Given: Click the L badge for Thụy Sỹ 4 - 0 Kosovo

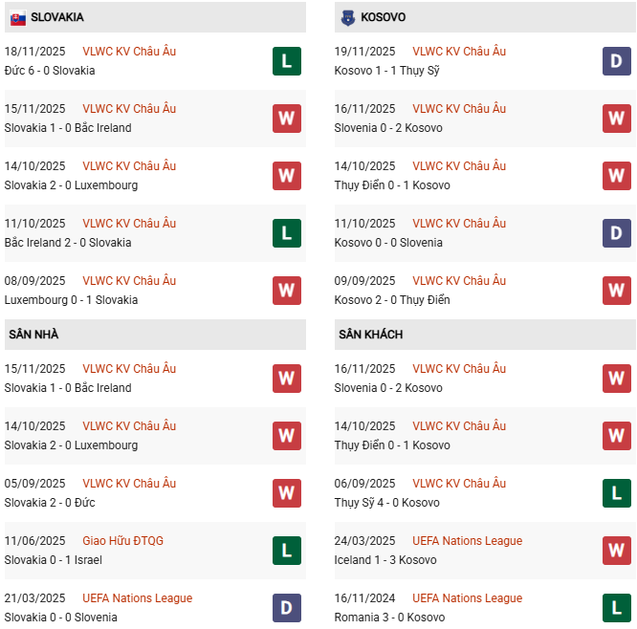Looking at the screenshot, I should 616,493.
